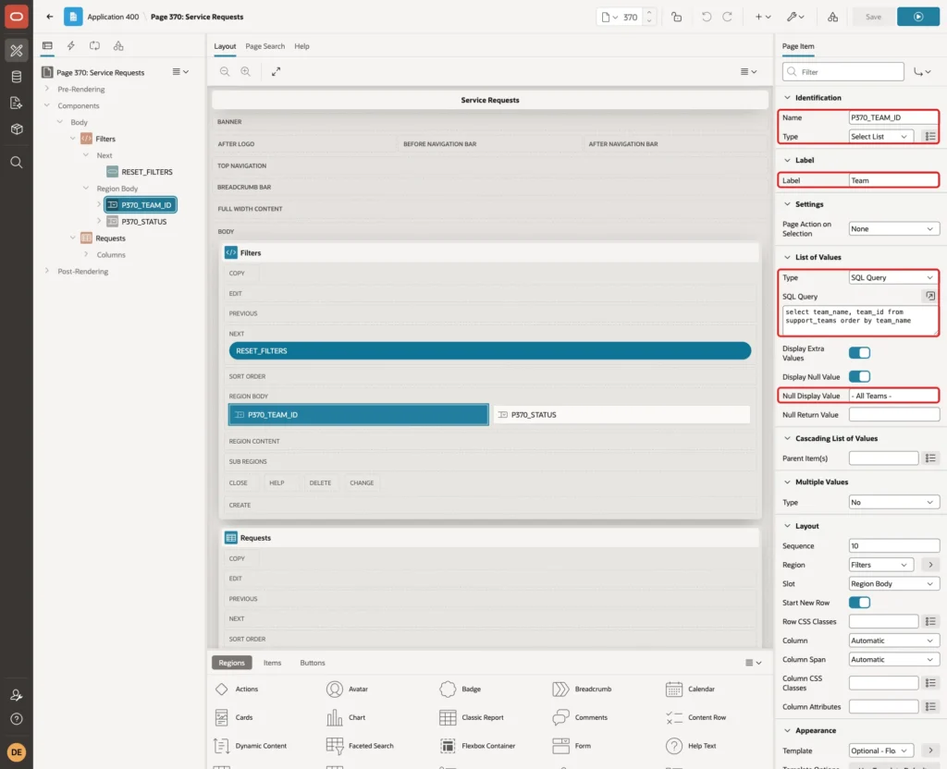Select the Items gallery tab
The height and width of the screenshot is (769, 947).
(273, 663)
